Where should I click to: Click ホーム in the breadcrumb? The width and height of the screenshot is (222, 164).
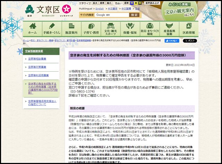click(x=26, y=40)
